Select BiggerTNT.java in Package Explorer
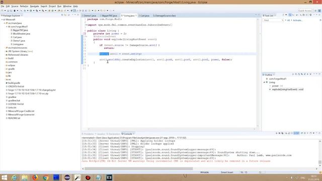The image size is (322, 181). (20, 30)
